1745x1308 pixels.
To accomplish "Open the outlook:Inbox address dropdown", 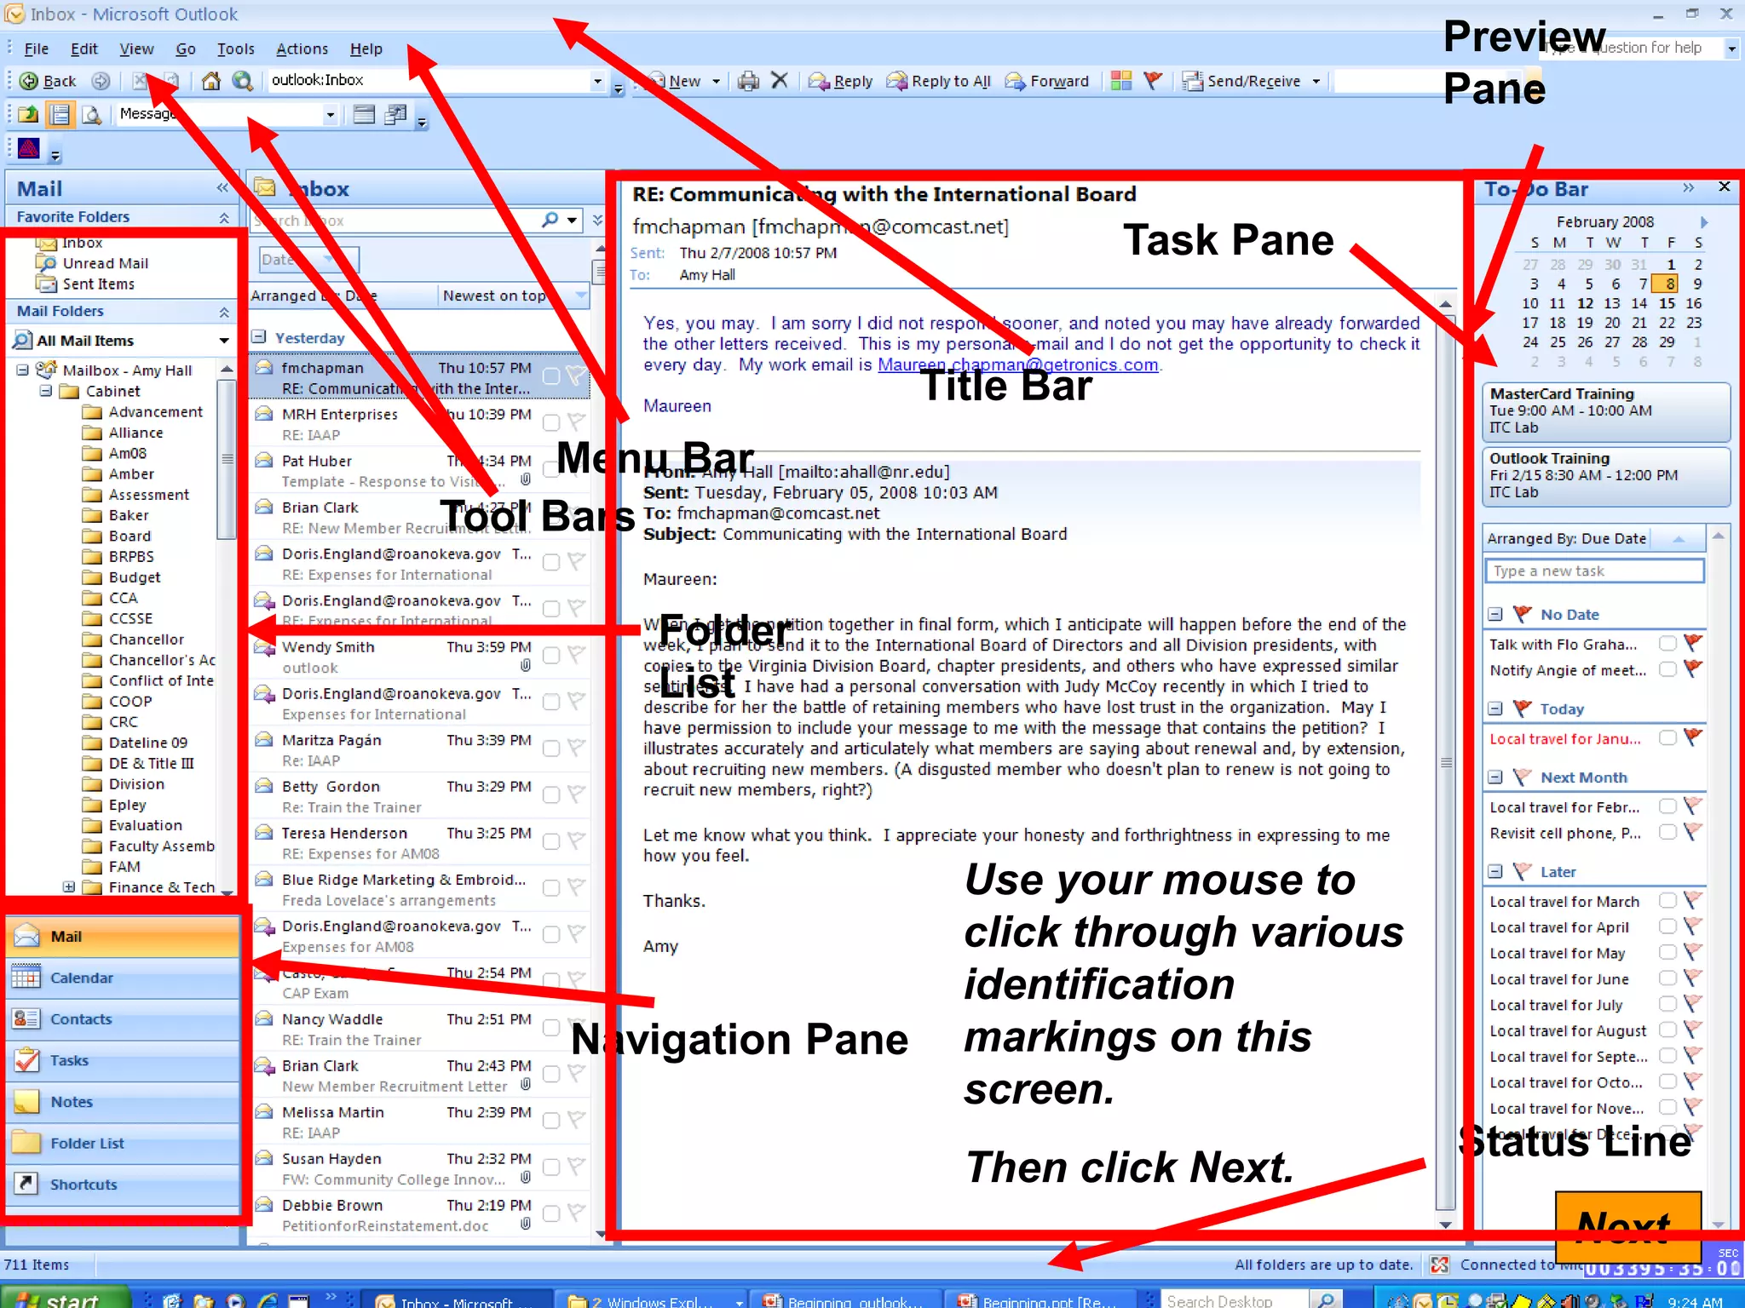I will pyautogui.click(x=597, y=81).
